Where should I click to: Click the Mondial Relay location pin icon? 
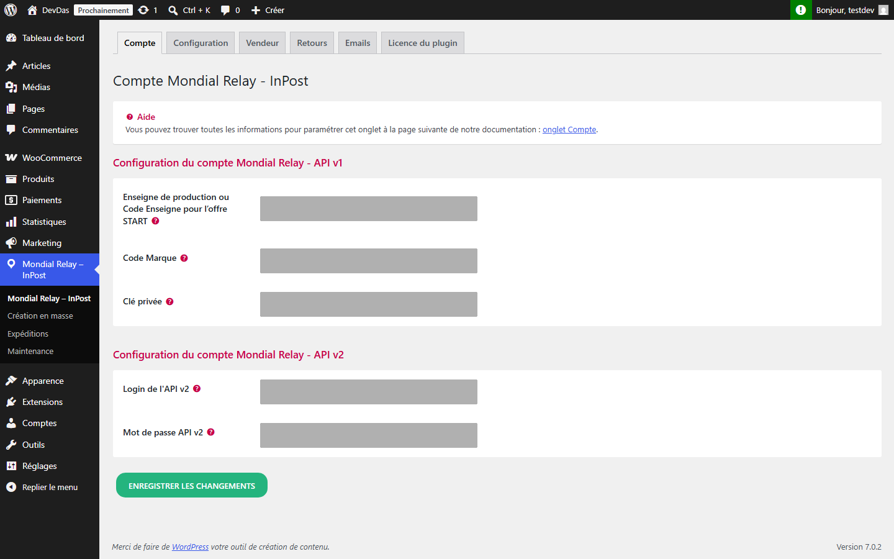[11, 264]
